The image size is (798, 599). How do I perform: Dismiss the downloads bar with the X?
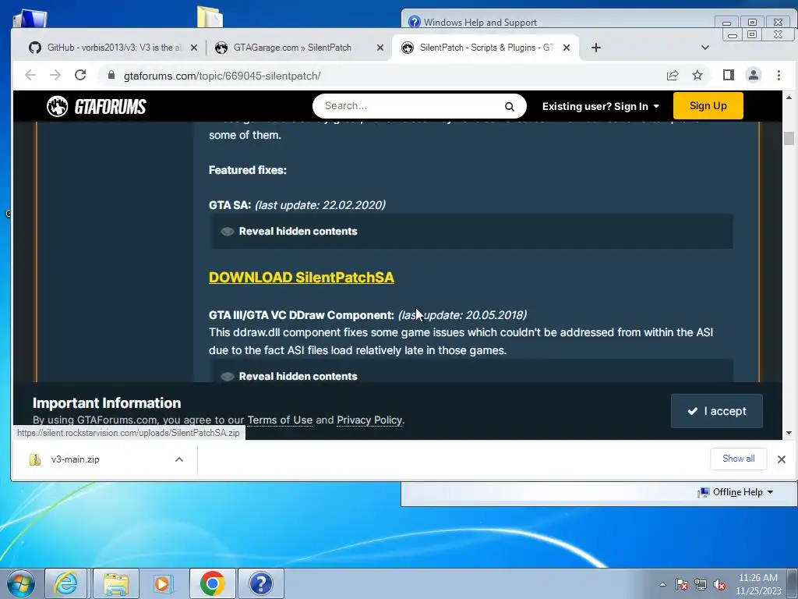click(x=782, y=459)
